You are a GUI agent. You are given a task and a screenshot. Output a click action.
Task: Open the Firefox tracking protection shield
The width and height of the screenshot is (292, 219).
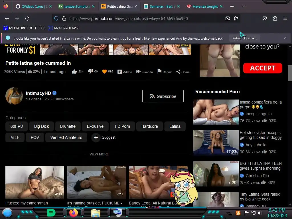pyautogui.click(x=56, y=19)
